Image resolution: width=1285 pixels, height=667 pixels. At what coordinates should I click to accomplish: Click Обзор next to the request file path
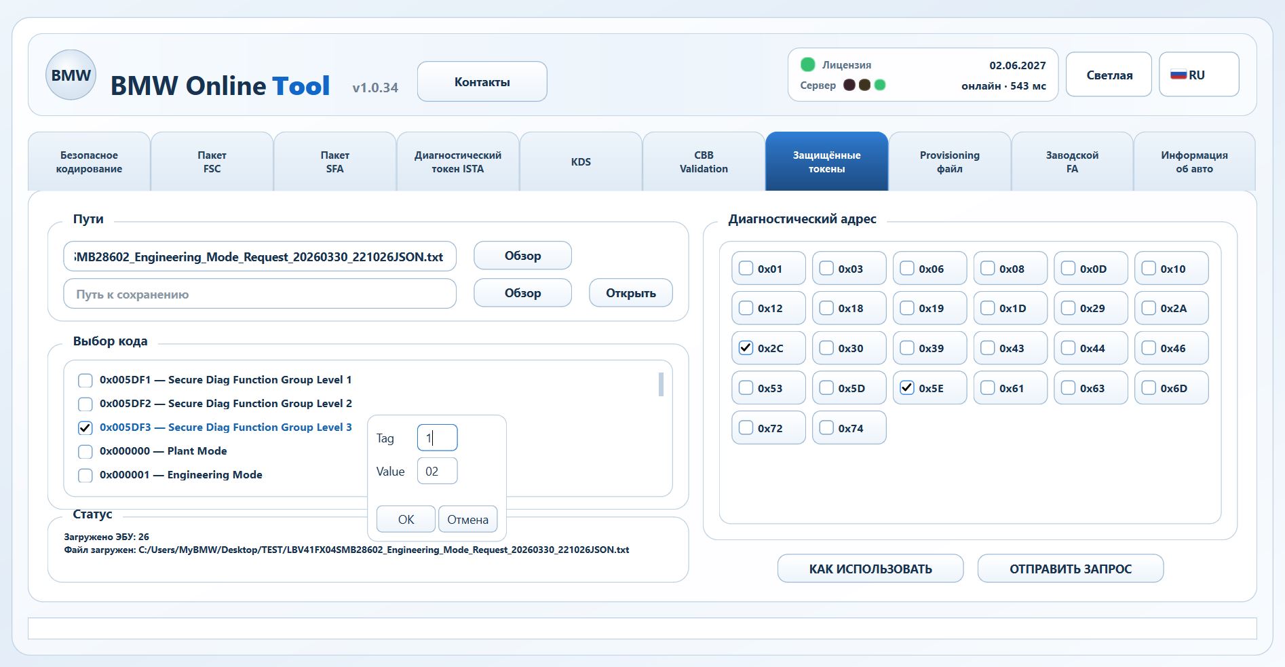522,256
